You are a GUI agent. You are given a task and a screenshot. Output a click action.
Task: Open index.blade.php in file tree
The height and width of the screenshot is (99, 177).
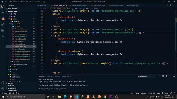pos(20,44)
